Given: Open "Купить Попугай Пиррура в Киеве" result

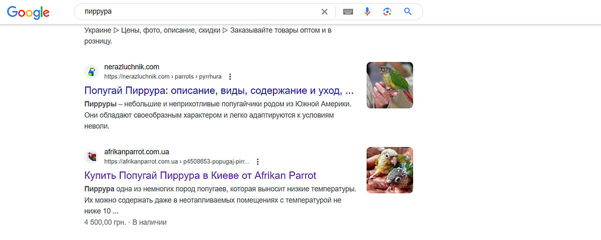Looking at the screenshot, I should [x=200, y=175].
